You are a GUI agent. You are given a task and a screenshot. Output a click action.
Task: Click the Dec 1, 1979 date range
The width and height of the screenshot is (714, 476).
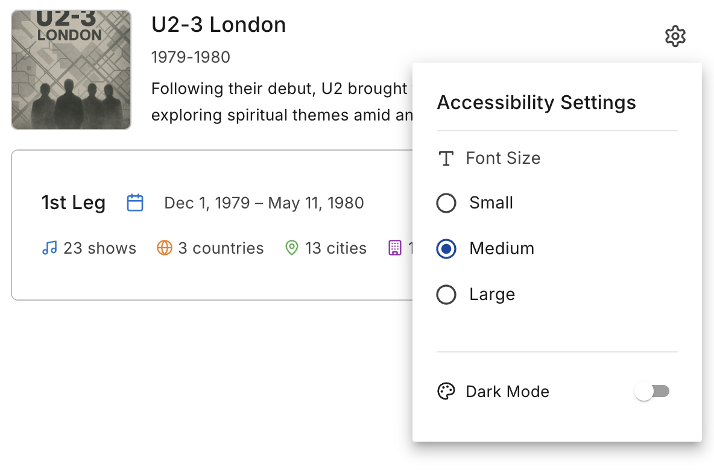264,203
